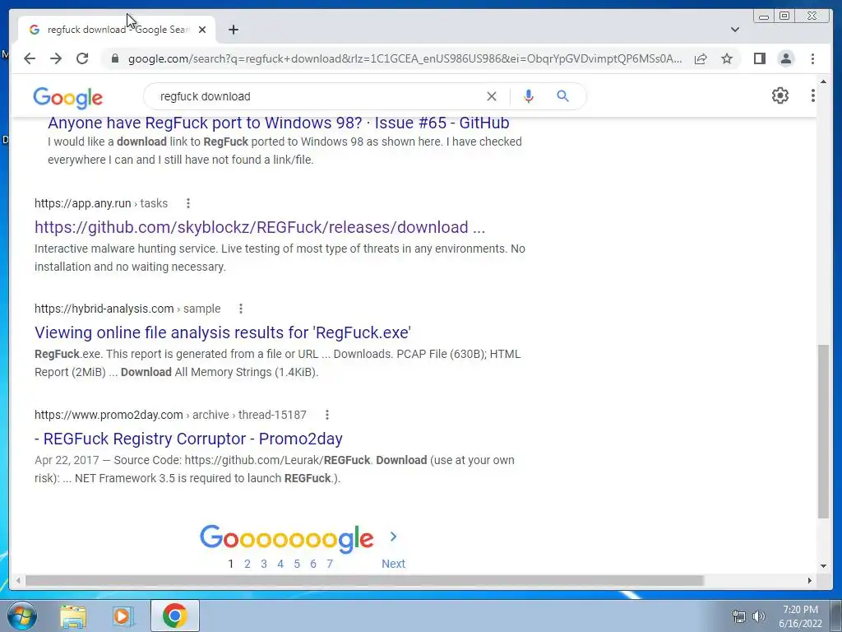Screen dimensions: 842x632
Task: Click the https://app.any.run › tasks URL text
Action: [x=101, y=203]
